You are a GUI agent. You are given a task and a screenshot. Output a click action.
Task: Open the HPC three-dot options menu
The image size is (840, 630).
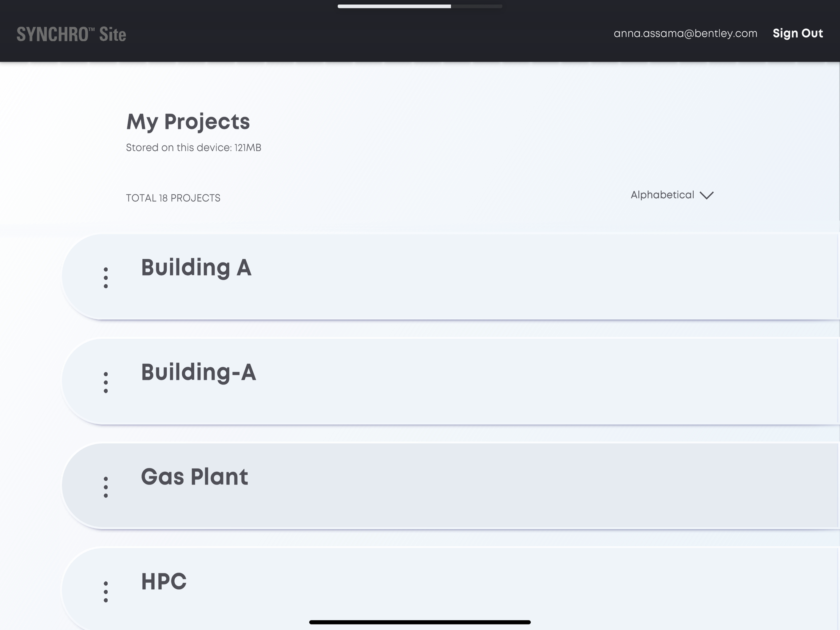105,592
